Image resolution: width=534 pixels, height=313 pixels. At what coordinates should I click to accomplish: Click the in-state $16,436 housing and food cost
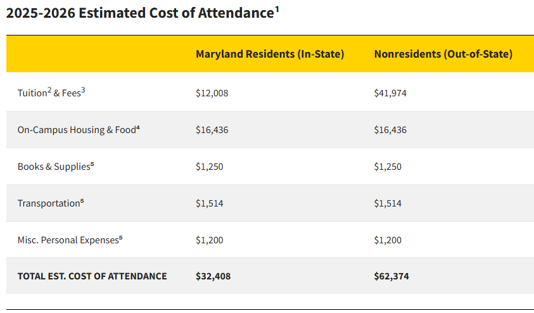point(212,130)
